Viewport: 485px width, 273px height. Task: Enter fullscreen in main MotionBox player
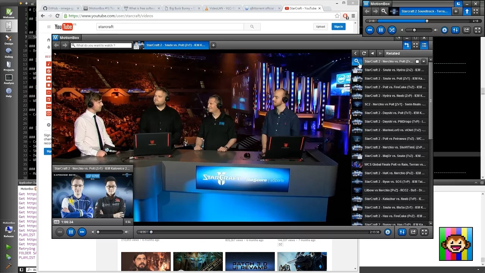coord(424,232)
